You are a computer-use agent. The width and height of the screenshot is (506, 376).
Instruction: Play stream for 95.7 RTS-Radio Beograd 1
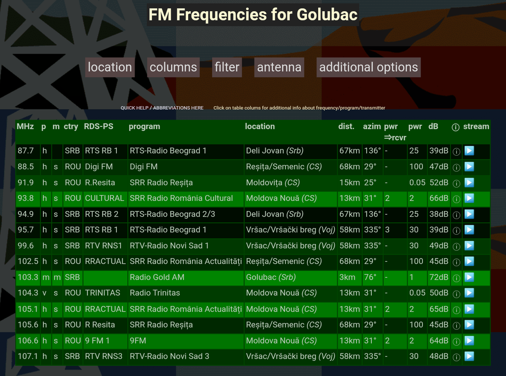pyautogui.click(x=469, y=230)
